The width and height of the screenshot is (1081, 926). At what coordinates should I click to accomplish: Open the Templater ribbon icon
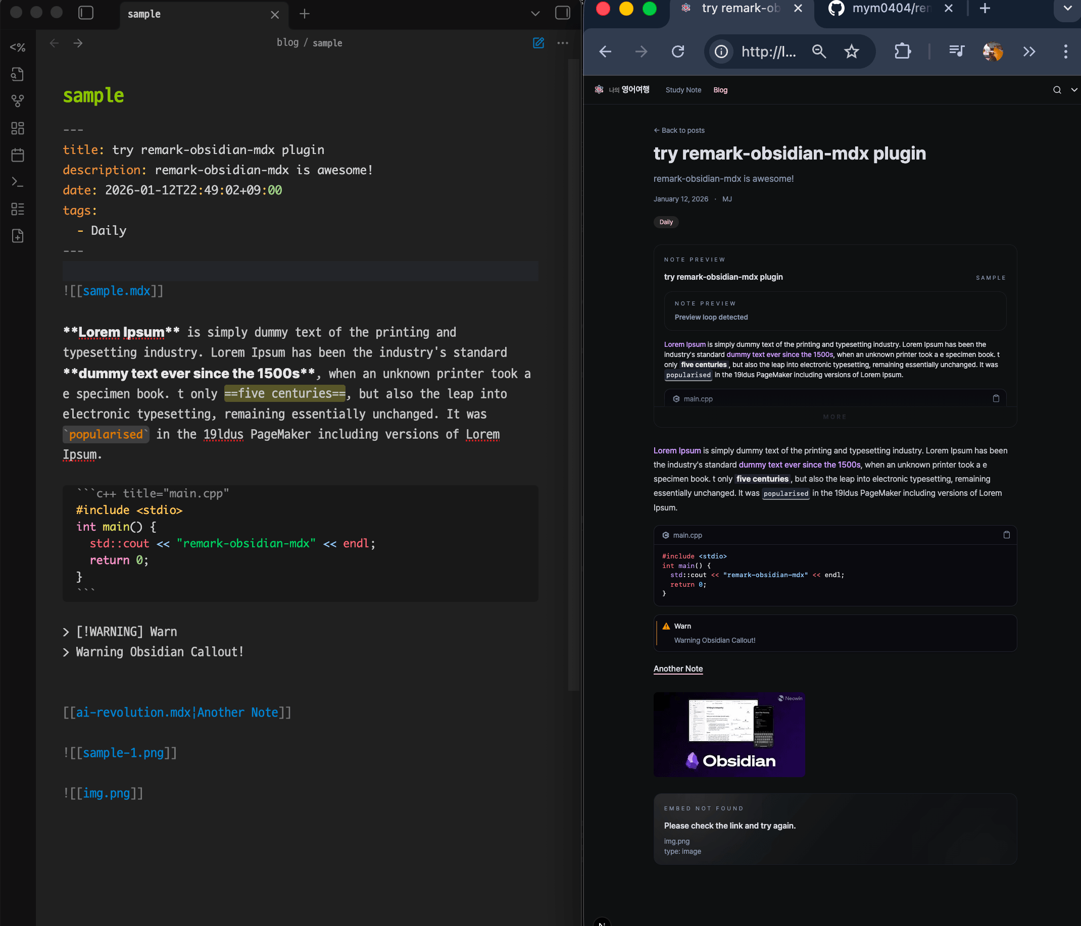[x=18, y=47]
